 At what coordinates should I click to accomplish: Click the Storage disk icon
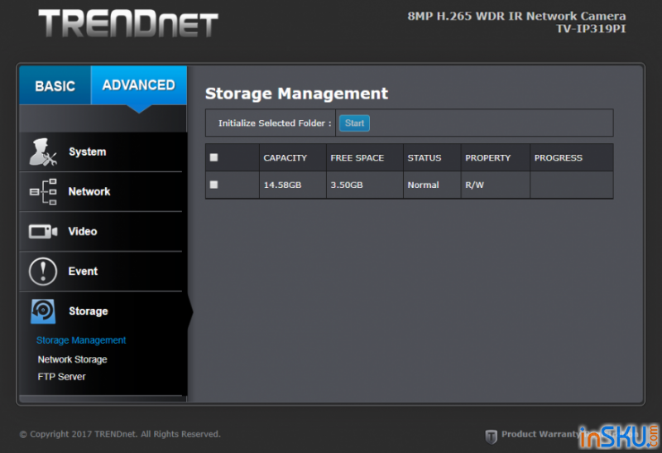(x=43, y=311)
